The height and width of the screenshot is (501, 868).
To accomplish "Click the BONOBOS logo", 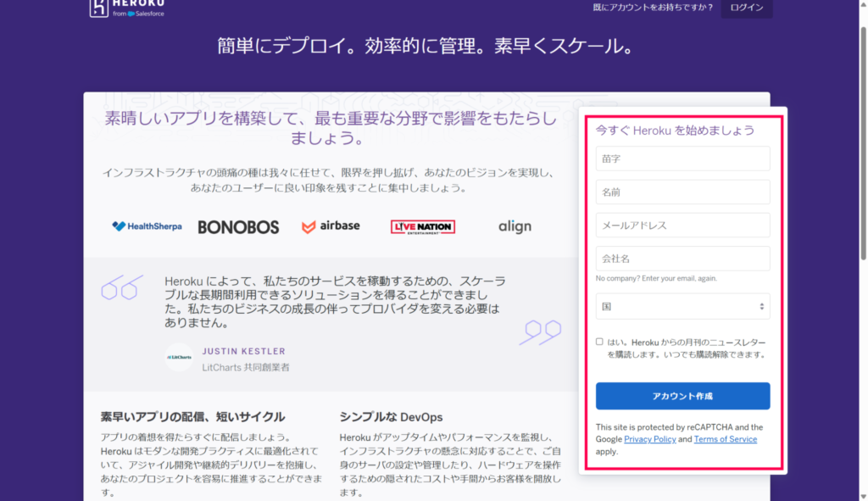I will click(238, 227).
